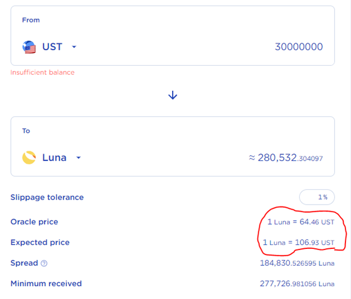Select the spread value 184,830.526595 Luna
This screenshot has height=299, width=351.
pyautogui.click(x=297, y=263)
